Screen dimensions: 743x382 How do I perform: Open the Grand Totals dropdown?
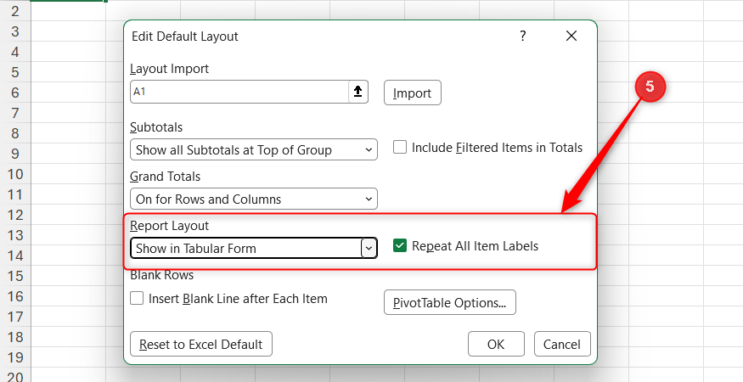[254, 199]
